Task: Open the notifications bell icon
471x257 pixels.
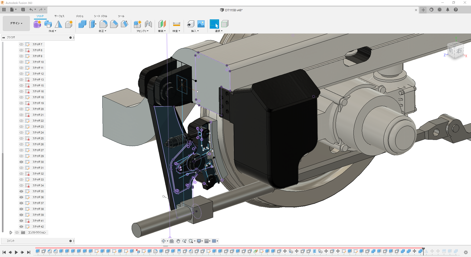Action: tap(448, 10)
